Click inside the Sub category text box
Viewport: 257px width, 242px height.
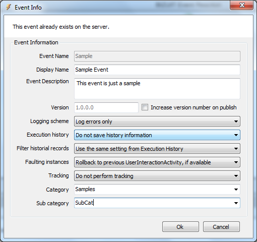tap(153, 203)
